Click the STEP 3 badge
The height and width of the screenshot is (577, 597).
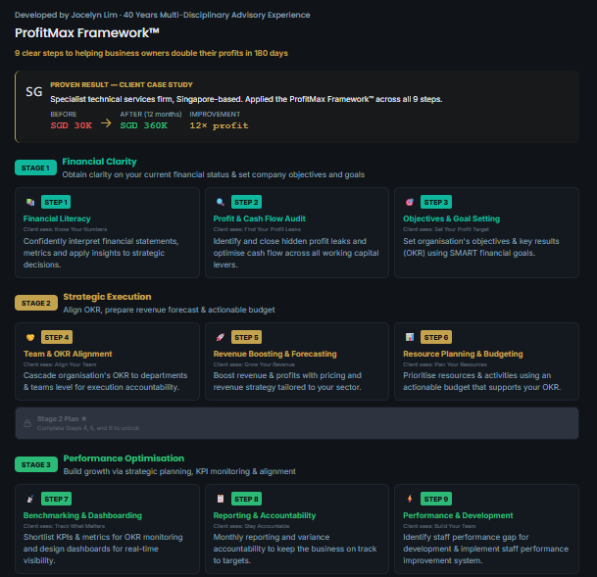click(436, 202)
